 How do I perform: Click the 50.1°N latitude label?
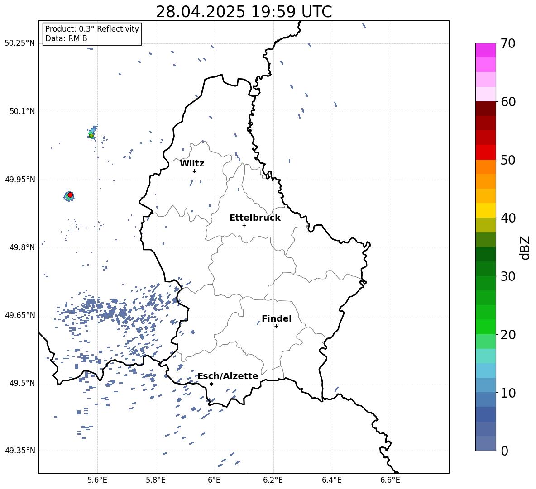click(22, 111)
